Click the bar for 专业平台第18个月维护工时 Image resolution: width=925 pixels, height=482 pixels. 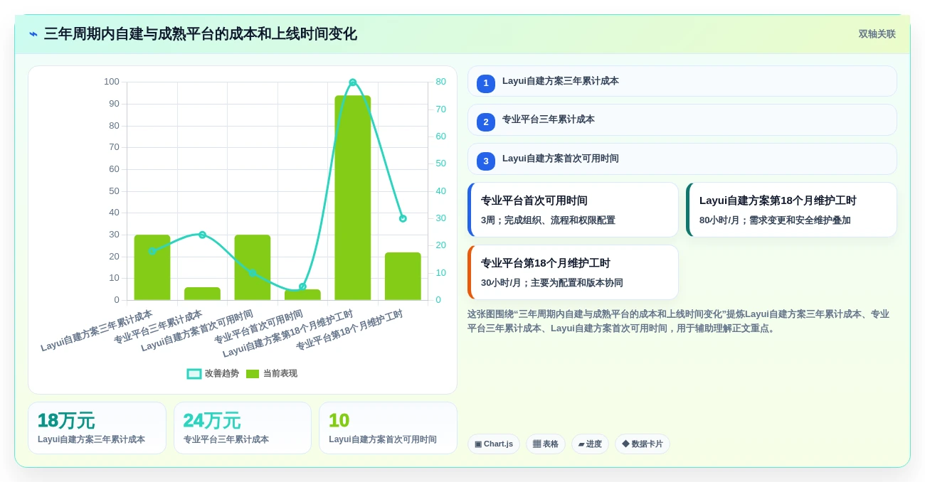(403, 276)
